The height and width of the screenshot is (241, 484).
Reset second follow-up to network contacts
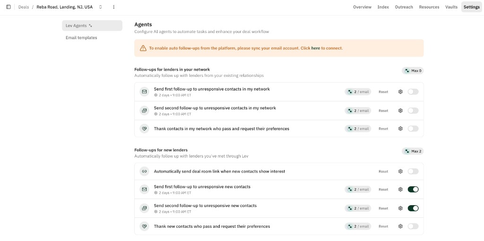(383, 110)
